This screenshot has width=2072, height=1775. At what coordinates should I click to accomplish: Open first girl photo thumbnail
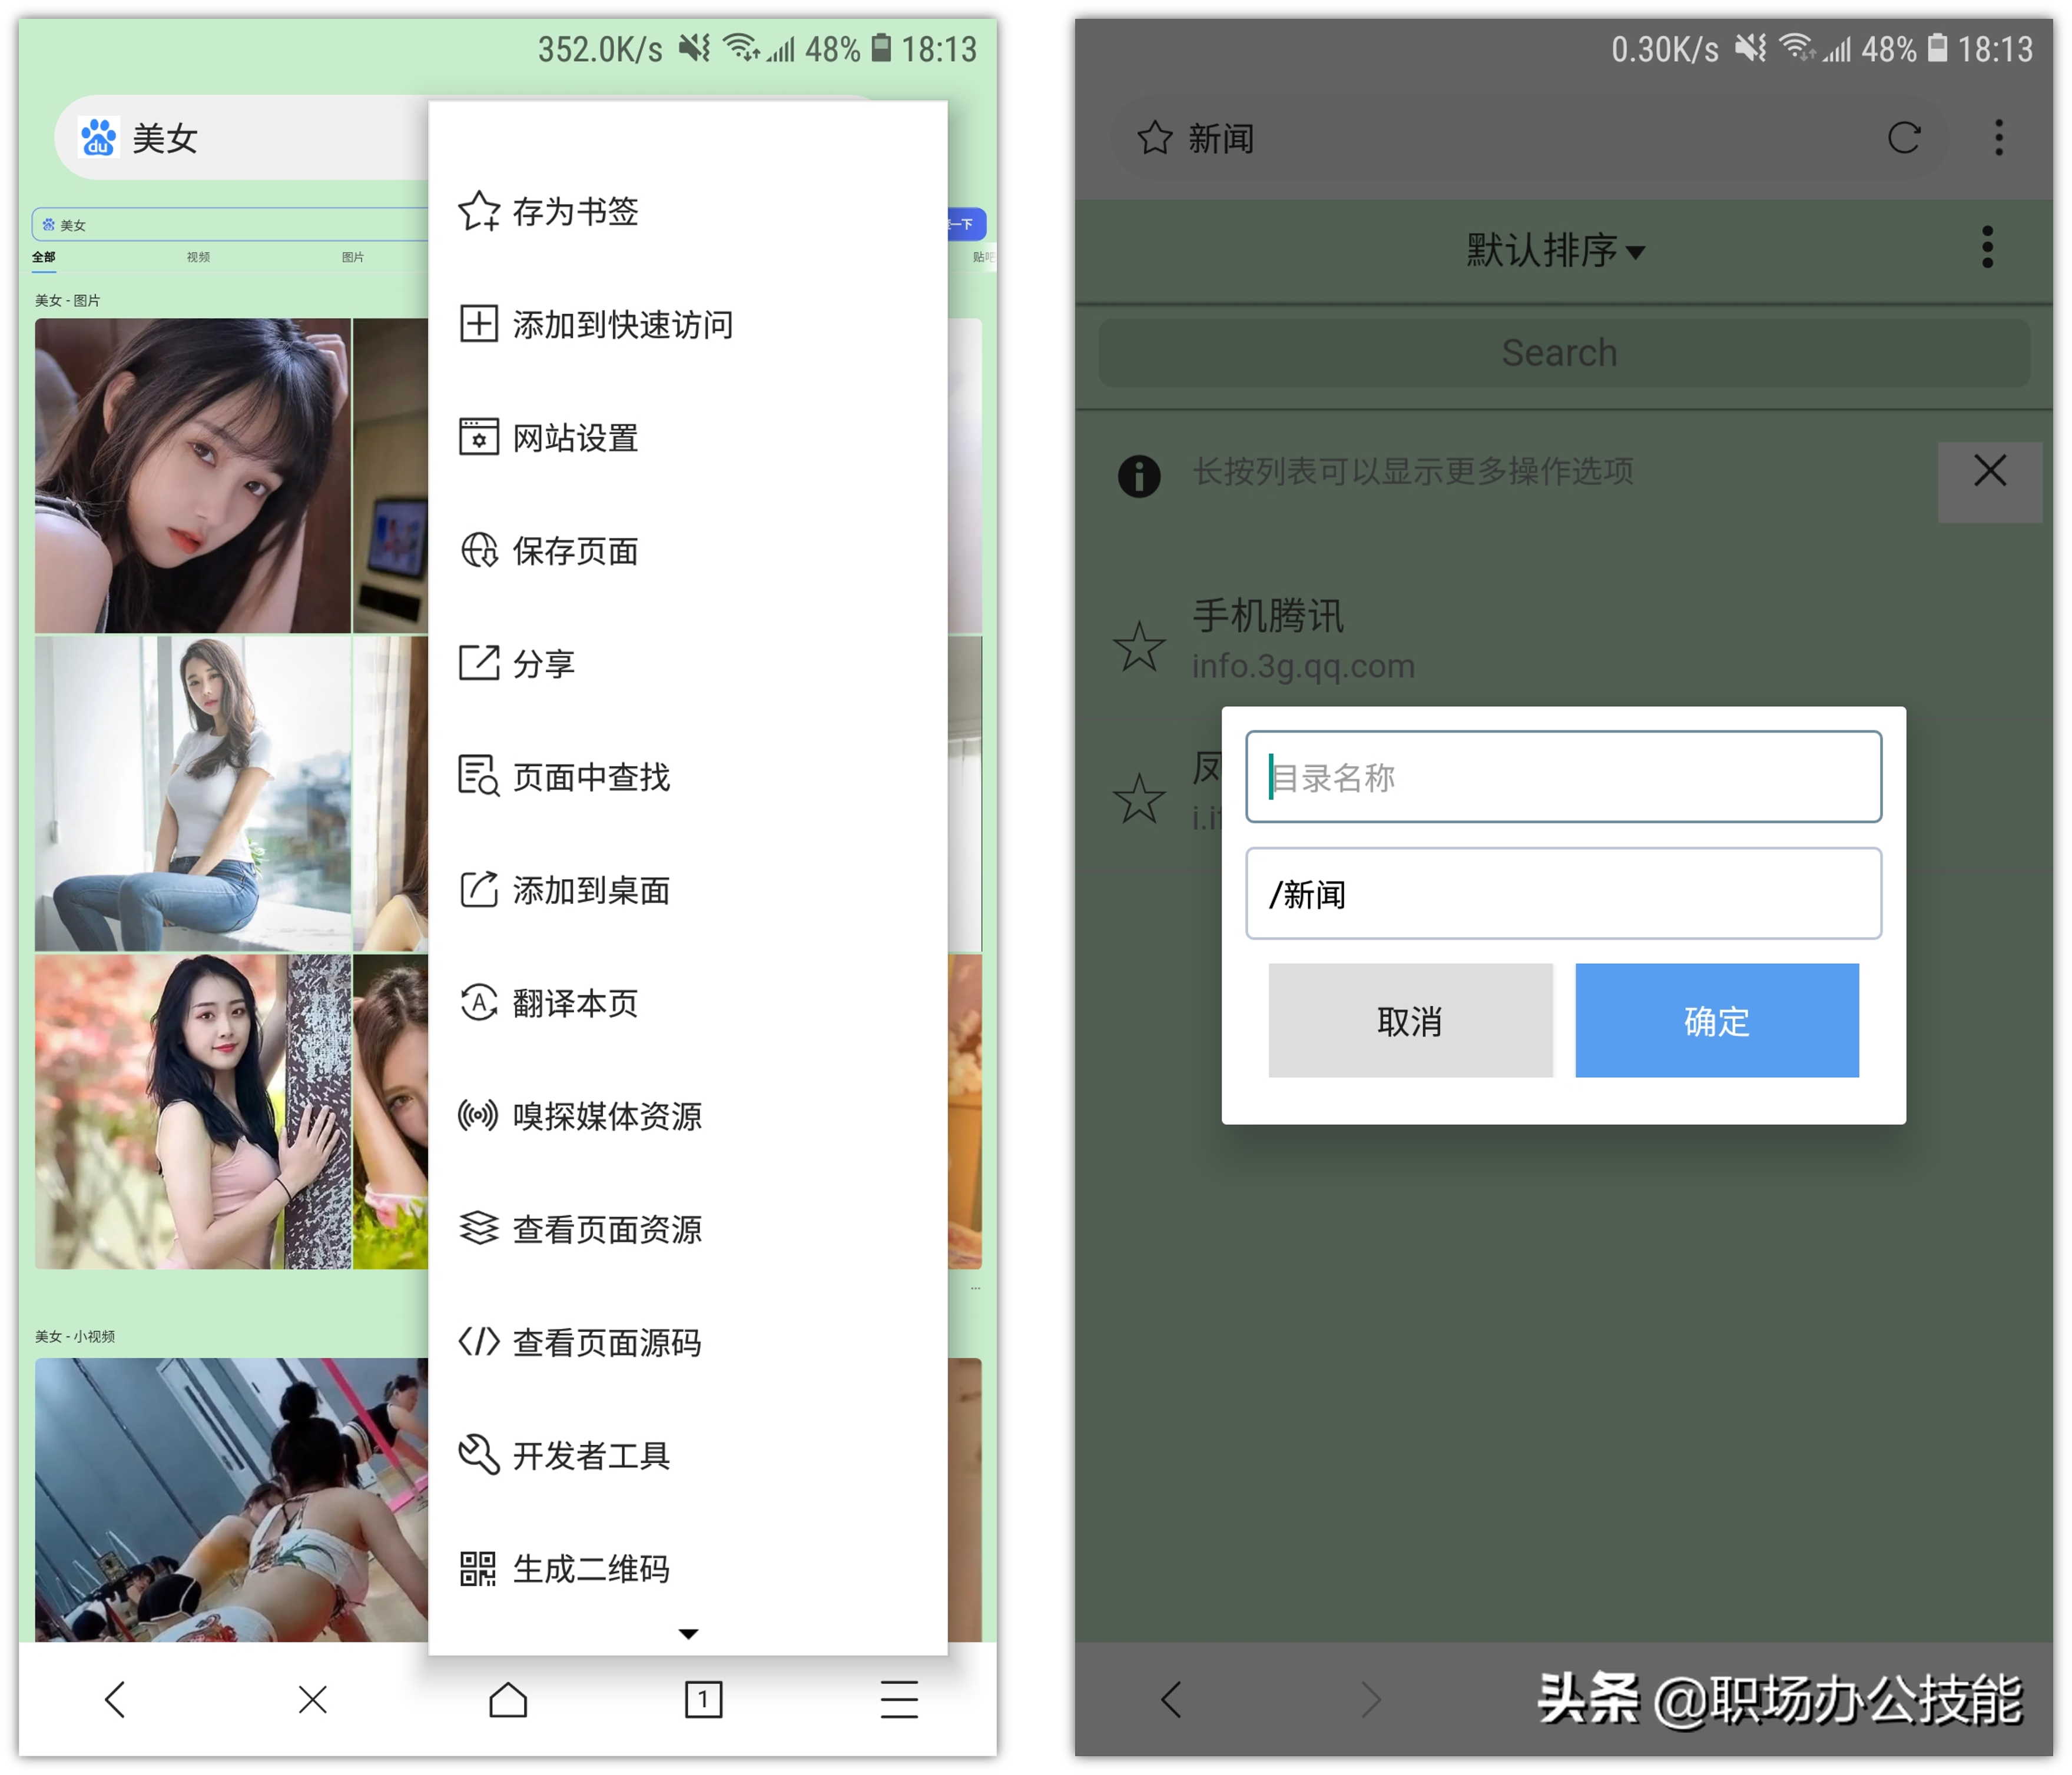193,475
